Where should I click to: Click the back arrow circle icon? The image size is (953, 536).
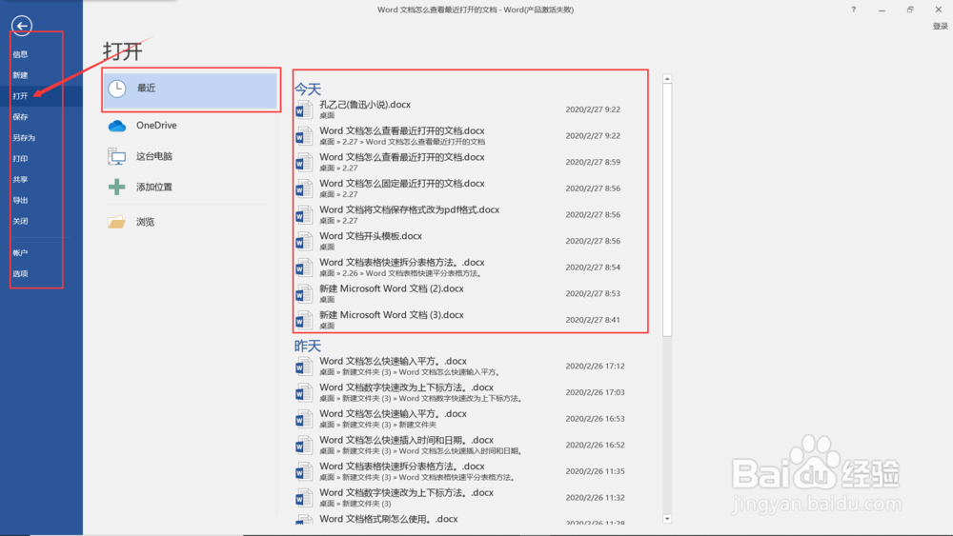point(22,26)
